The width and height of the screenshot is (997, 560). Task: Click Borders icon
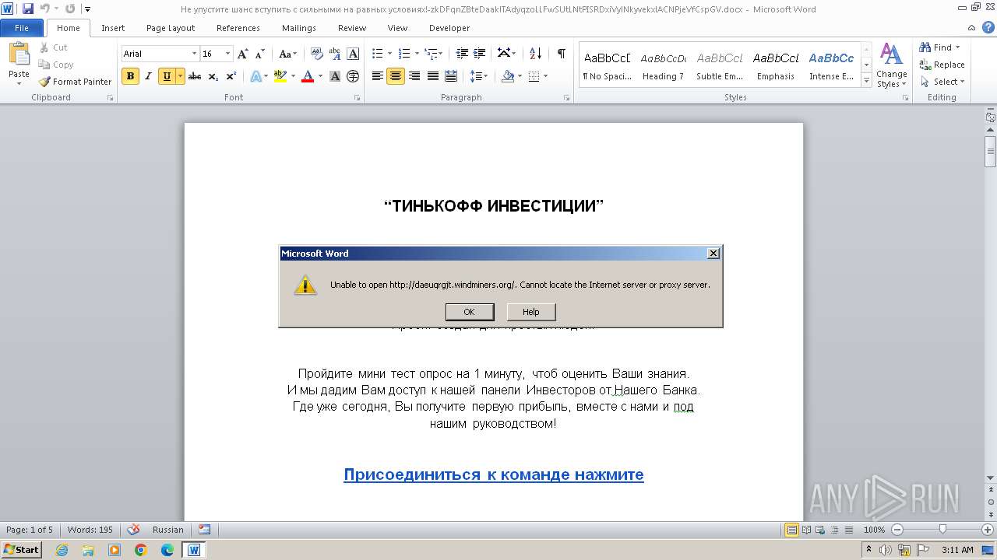[534, 76]
